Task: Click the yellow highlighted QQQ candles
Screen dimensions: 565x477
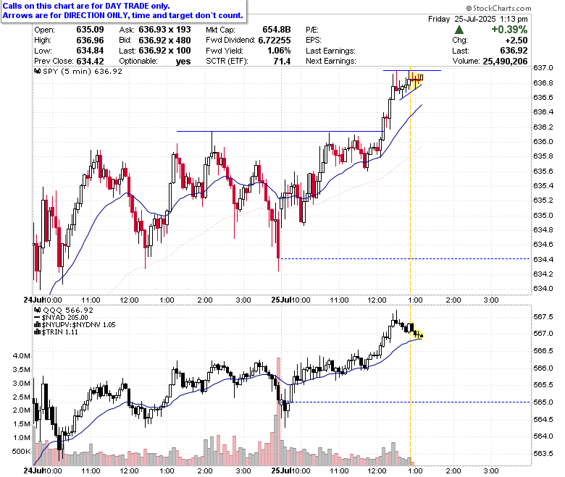Action: coord(417,331)
